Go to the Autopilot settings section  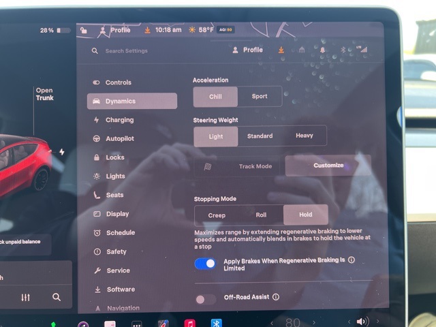click(x=119, y=138)
